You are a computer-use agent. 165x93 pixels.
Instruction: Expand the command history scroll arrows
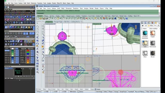point(159,13)
